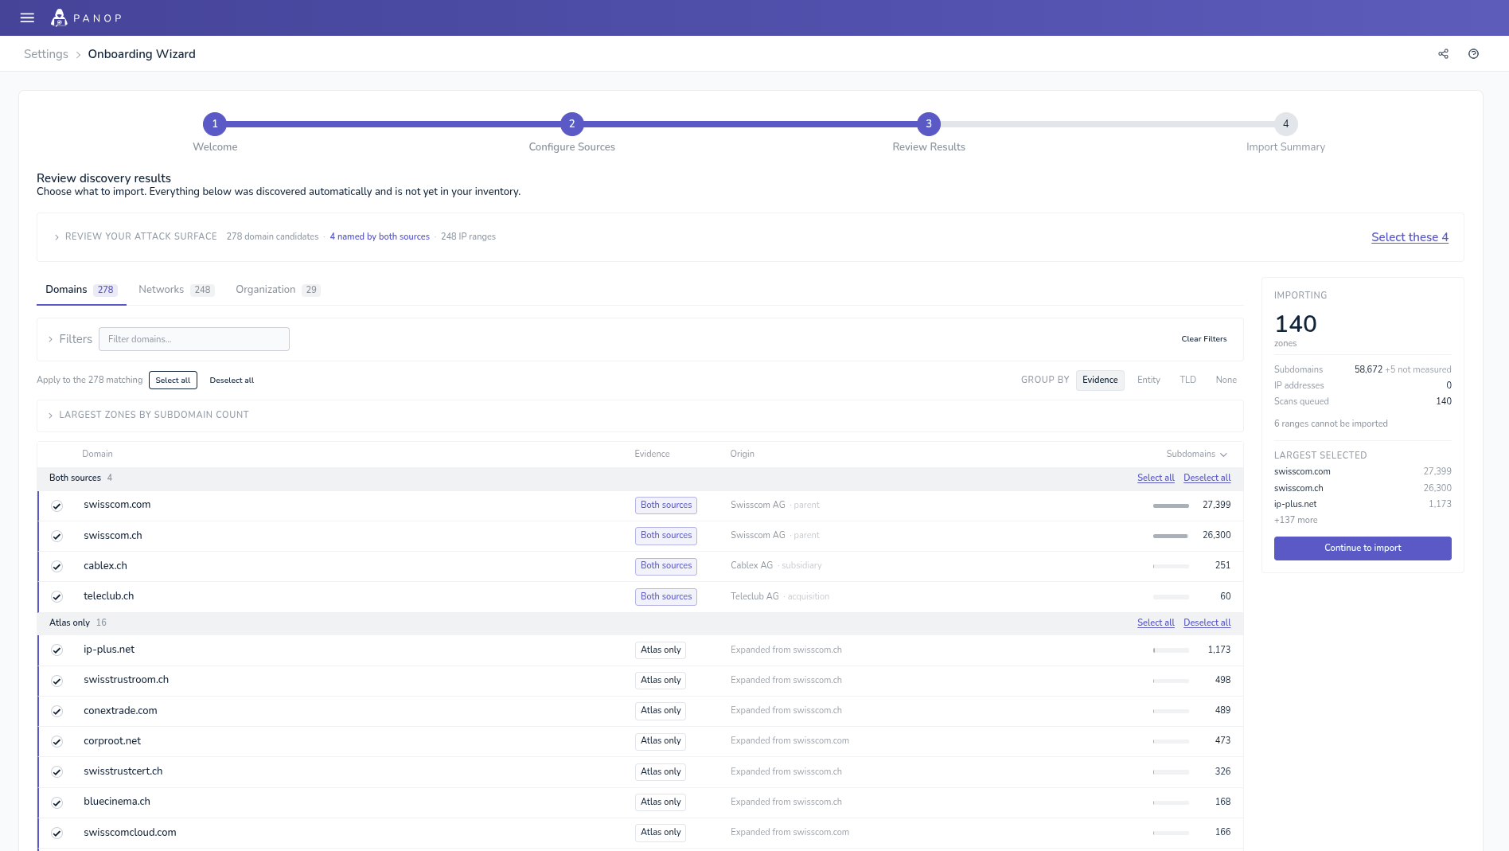Click step 3 Review Results circle
This screenshot has width=1509, height=851.
[x=928, y=124]
